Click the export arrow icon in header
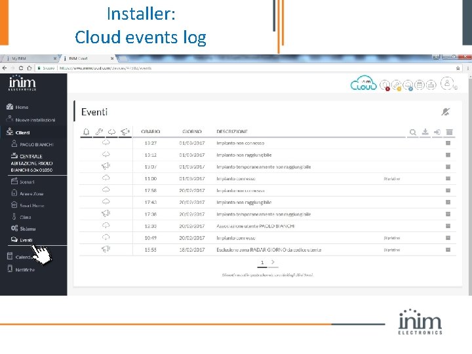The image size is (472, 354). click(x=437, y=132)
